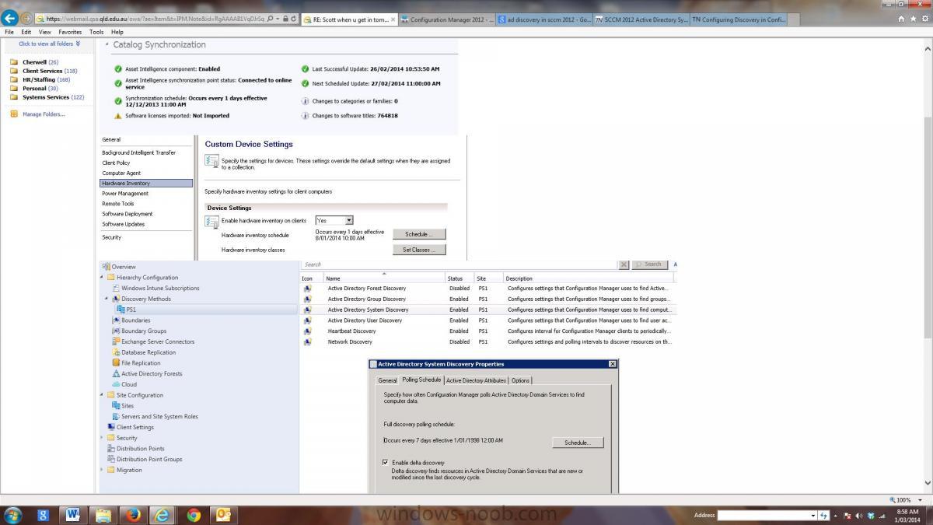This screenshot has height=525, width=933.
Task: Open the IE Tools menu
Action: [x=96, y=32]
